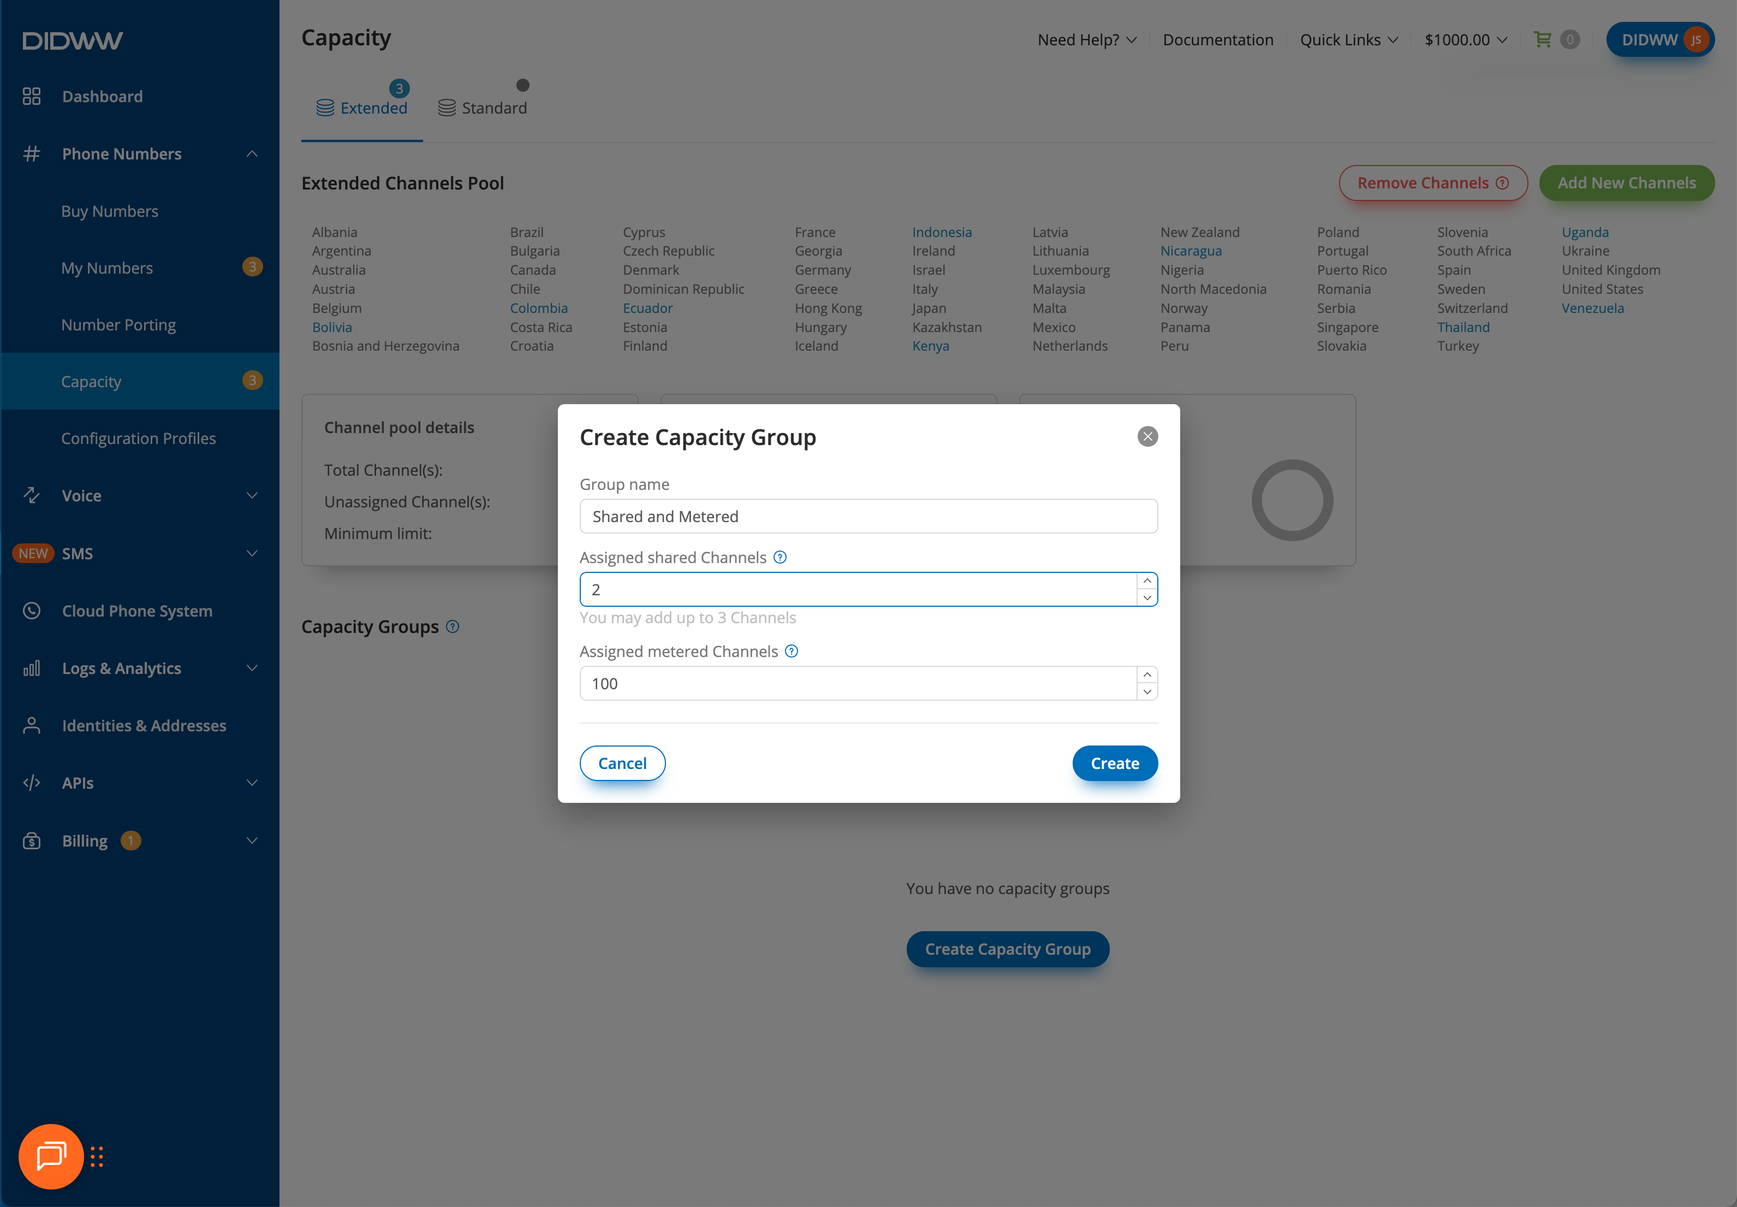Click Colombia in channels pool list
Screen dimensions: 1737x1207
pos(538,308)
